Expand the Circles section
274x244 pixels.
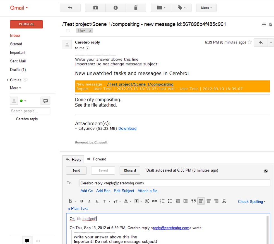click(7, 80)
